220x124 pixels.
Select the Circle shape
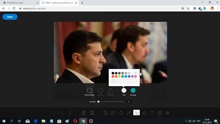click(x=100, y=92)
